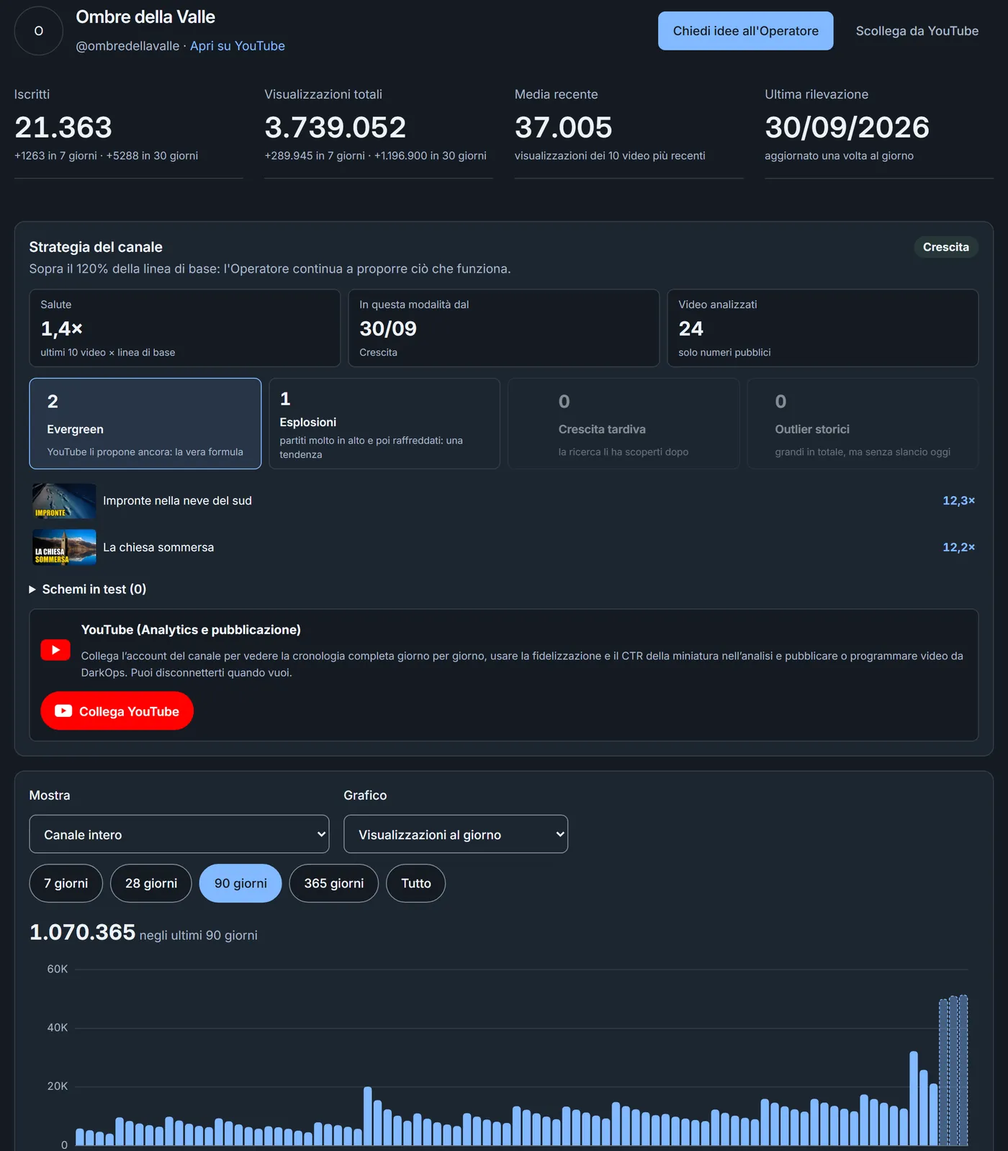Click Chiedi idee all'Operatore button
The height and width of the screenshot is (1151, 1008).
[x=745, y=31]
